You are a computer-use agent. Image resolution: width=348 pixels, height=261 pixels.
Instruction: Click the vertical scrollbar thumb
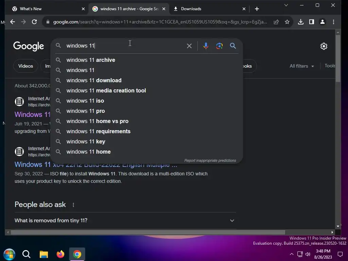click(x=338, y=58)
